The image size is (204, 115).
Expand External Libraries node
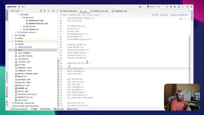pos(10,103)
